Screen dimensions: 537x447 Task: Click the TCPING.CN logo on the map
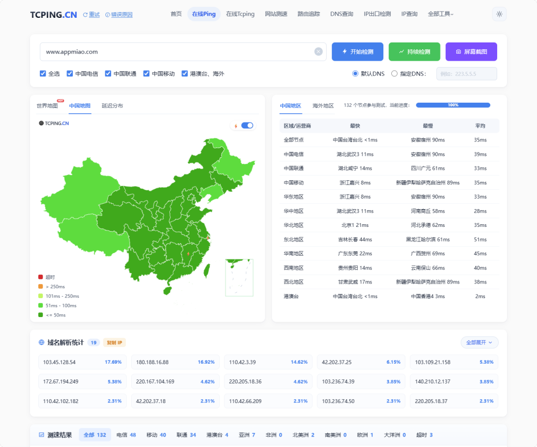point(54,123)
